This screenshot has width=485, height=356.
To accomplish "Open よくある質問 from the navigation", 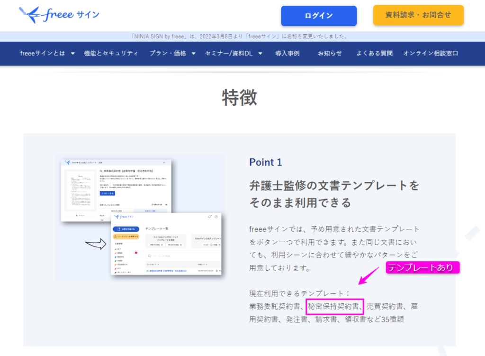I will [x=374, y=54].
